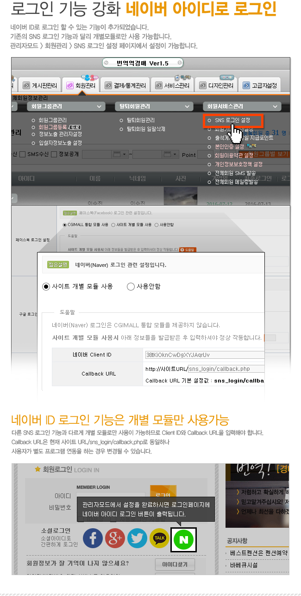Screen dimensions: 301x596
Task: Expand the 탈퇴회원관리 dropdown header
Action: 154,106
